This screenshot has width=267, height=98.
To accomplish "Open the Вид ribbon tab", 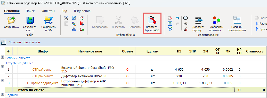I will pyautogui.click(x=64, y=11).
